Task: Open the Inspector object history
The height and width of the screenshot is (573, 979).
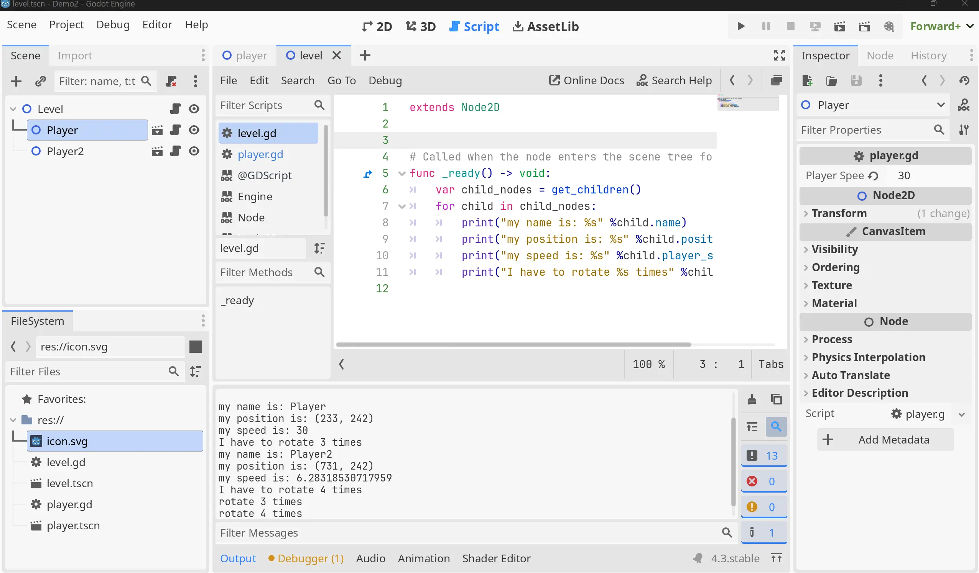Action: [964, 80]
